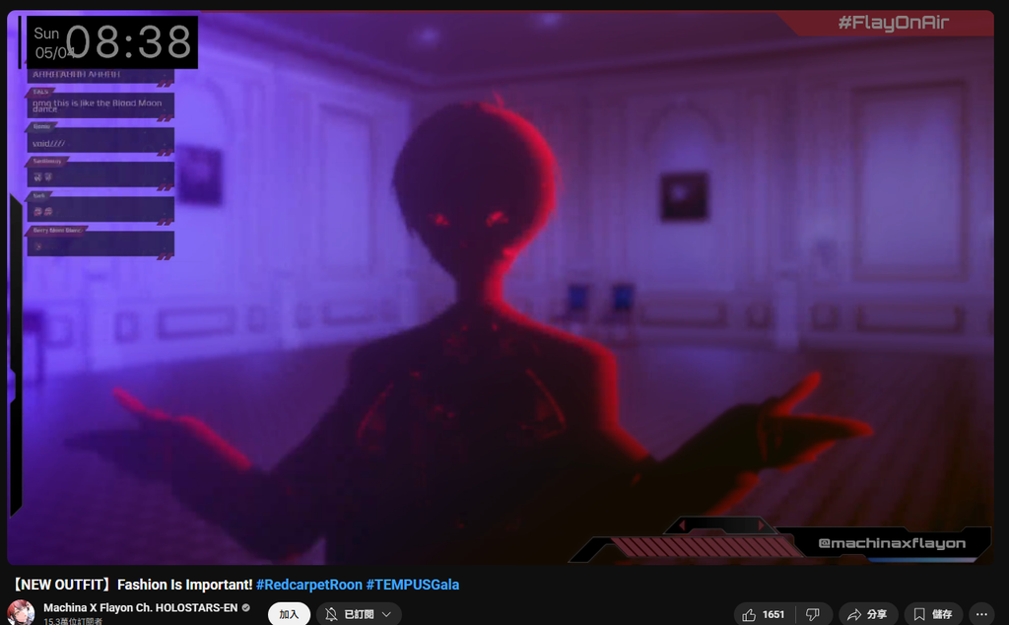
Task: Open the #RedcarpetRoon hashtag link
Action: [308, 585]
